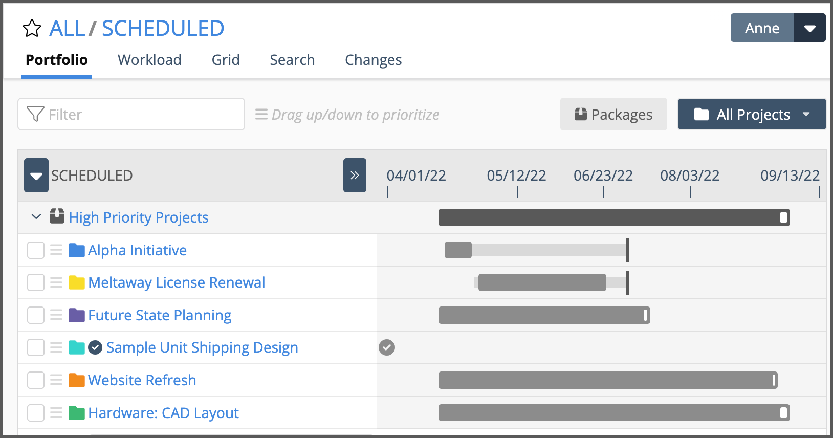Switch to the Workload tab
The height and width of the screenshot is (438, 833).
[x=149, y=60]
